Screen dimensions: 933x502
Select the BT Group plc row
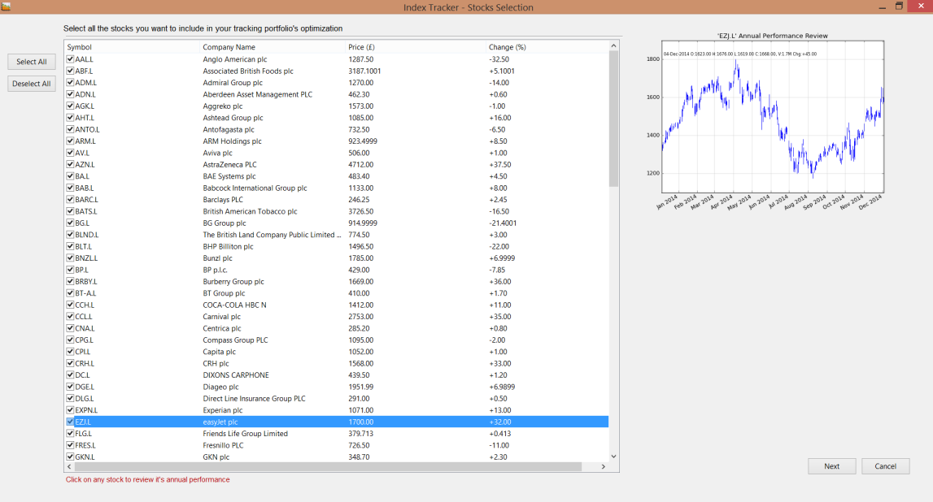[337, 293]
